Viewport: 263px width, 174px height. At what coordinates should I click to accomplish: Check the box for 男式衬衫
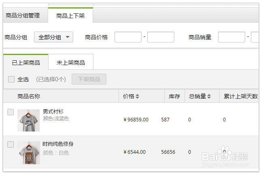tap(11, 112)
